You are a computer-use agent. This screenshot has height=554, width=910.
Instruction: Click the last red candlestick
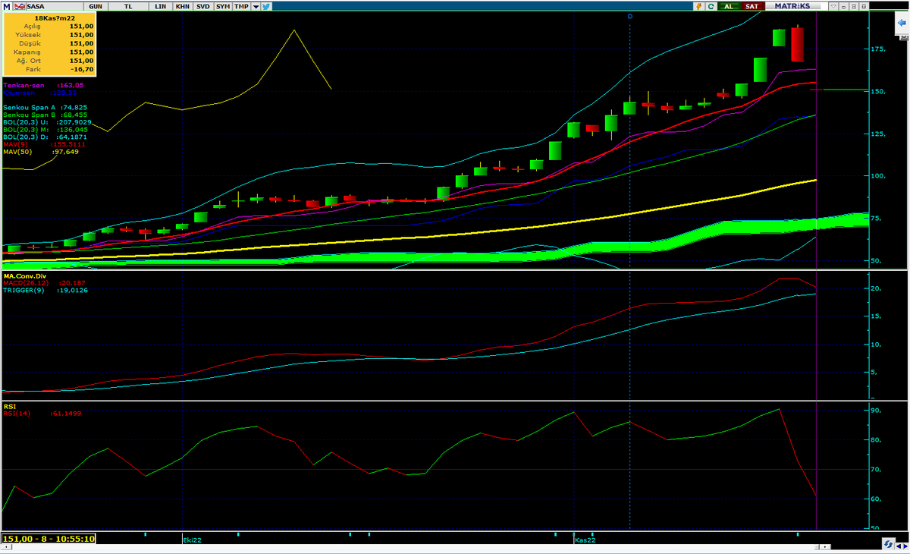797,44
